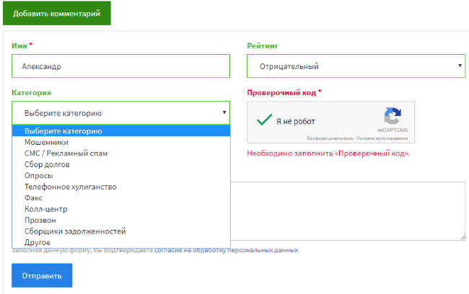Click the green "Добавить комментарий" button
Image resolution: width=469 pixels, height=294 pixels.
(x=56, y=14)
